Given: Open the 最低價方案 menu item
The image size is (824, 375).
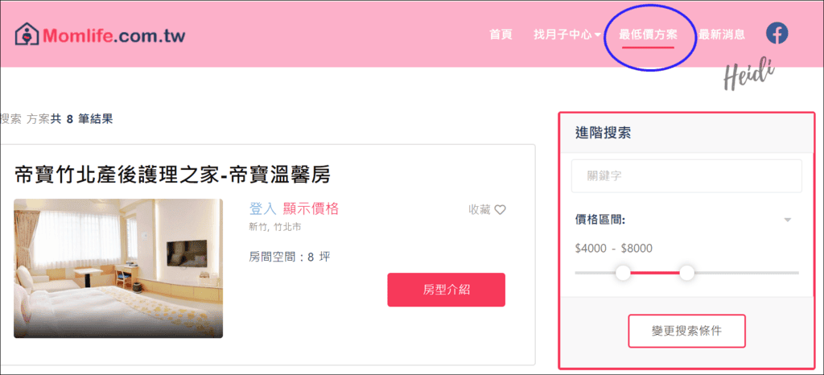Looking at the screenshot, I should pos(648,35).
